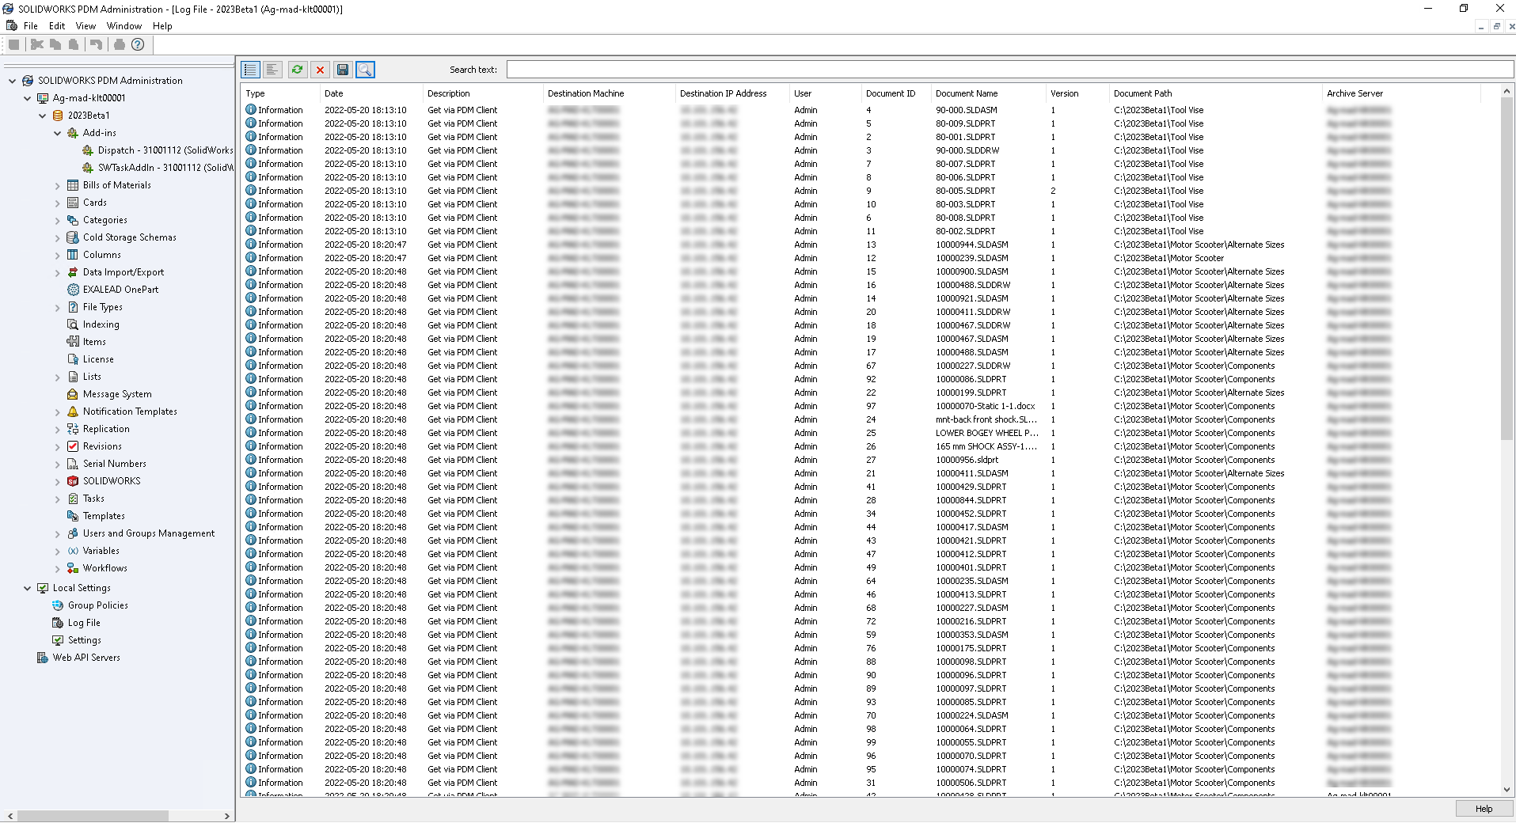Open Help using the question mark icon
Viewport: 1516px width, 823px height.
pyautogui.click(x=138, y=44)
